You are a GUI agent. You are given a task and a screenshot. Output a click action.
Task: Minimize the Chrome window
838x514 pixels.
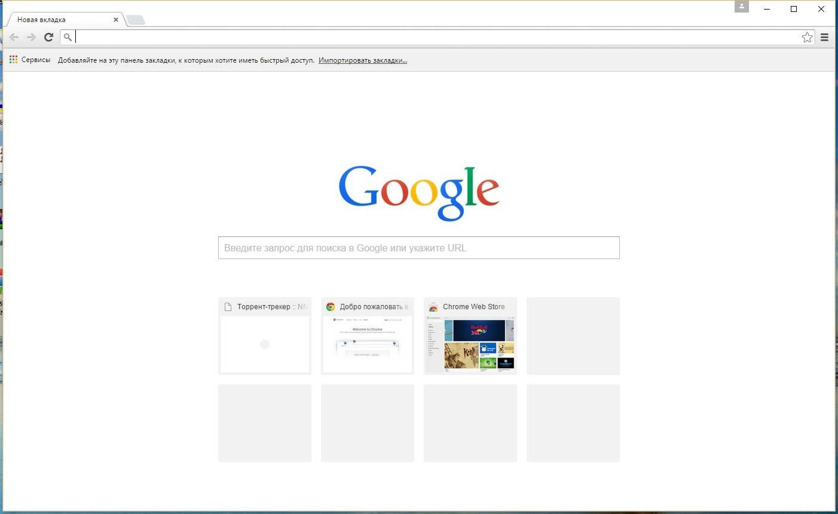tap(767, 9)
